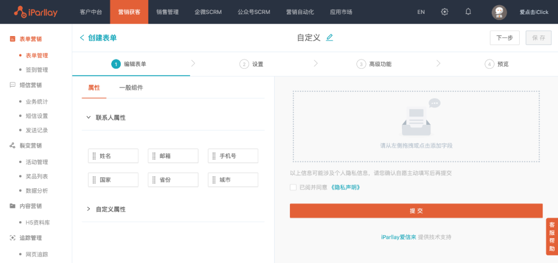Screen dimensions: 558x263
Task: Select 企微SCRM in the top navigation
Action: tap(208, 12)
